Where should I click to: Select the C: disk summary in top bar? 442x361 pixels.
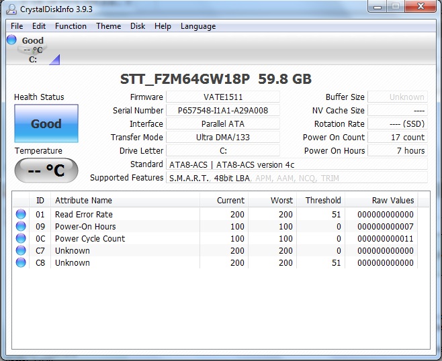(x=33, y=50)
